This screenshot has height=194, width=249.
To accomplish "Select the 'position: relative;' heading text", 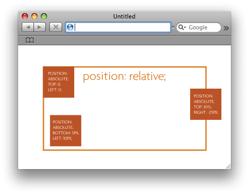I will [124, 76].
